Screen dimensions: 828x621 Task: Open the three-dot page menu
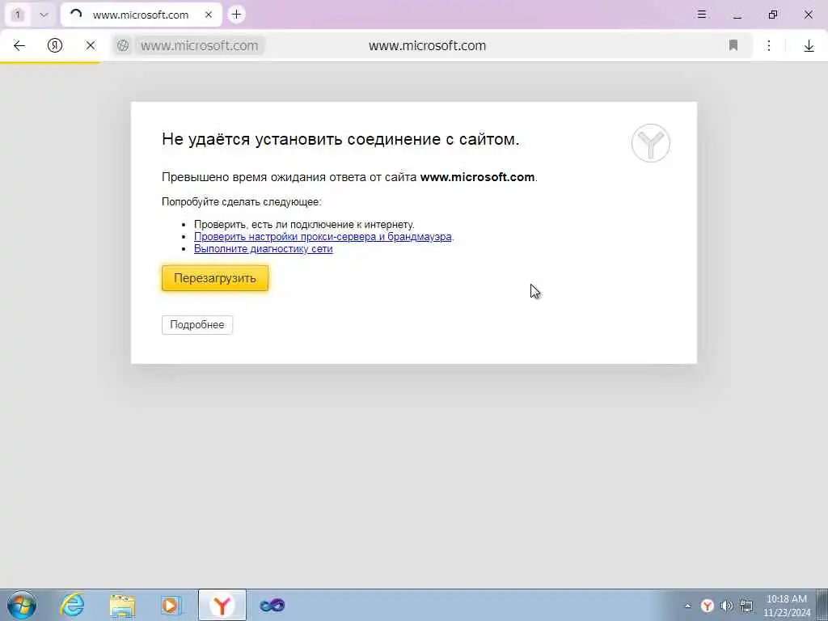(769, 46)
